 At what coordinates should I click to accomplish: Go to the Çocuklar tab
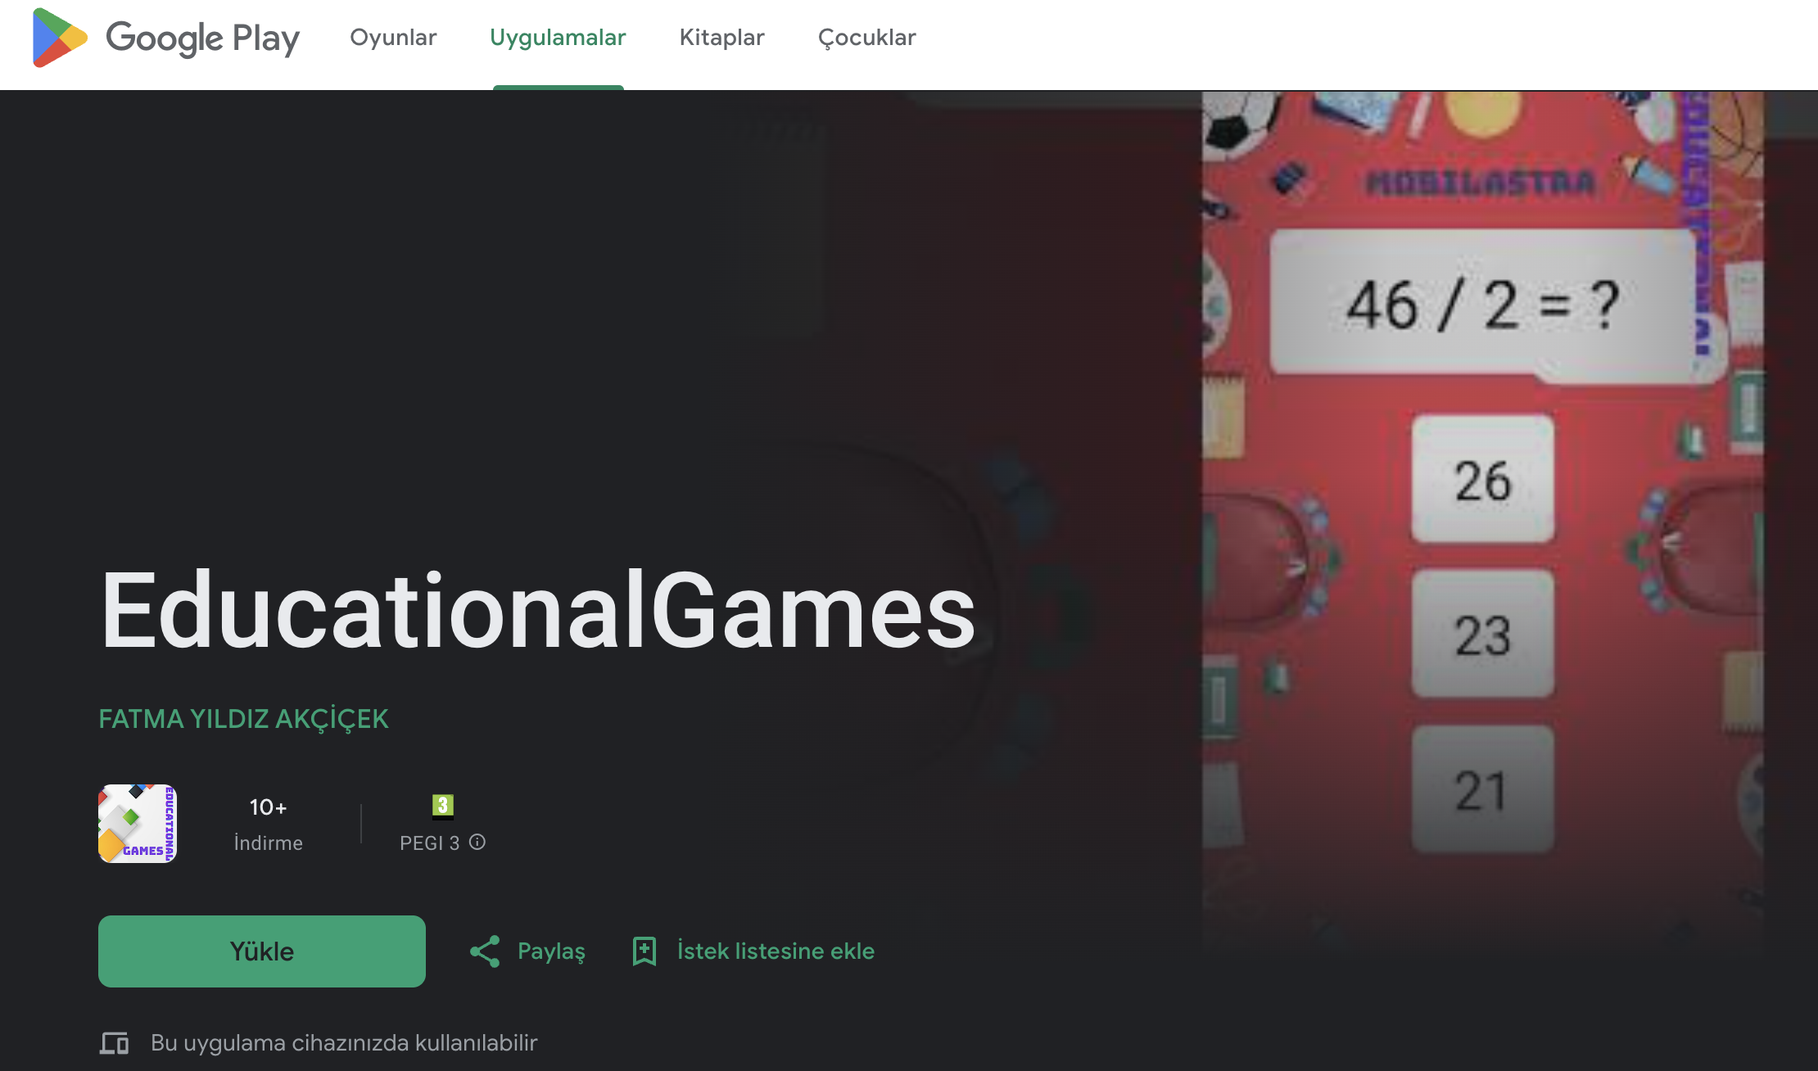[866, 38]
